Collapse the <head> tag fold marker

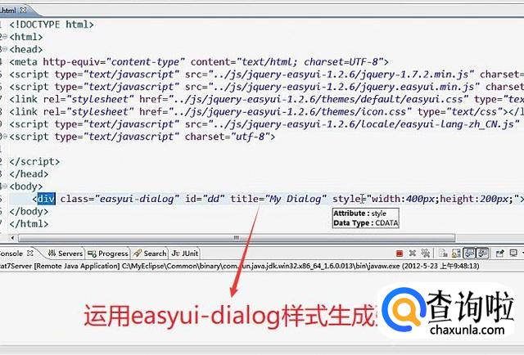point(5,49)
